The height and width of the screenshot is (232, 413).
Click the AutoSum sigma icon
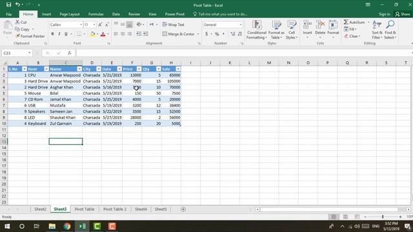click(x=346, y=22)
